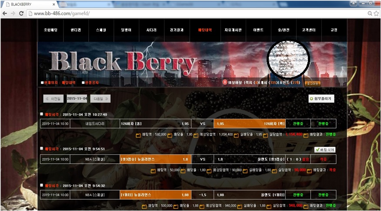Click folder icon before 예상당첨액 : 90,000
This screenshot has width=381, height=211.
coord(209,171)
